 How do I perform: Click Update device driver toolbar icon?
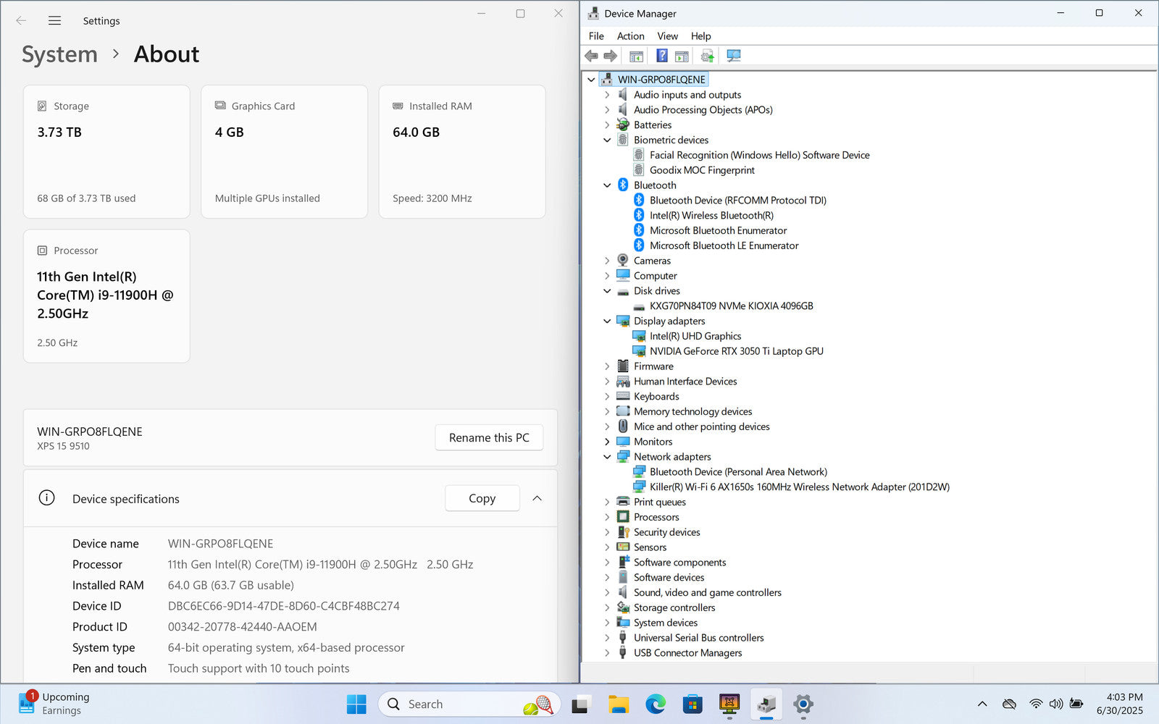click(x=707, y=56)
